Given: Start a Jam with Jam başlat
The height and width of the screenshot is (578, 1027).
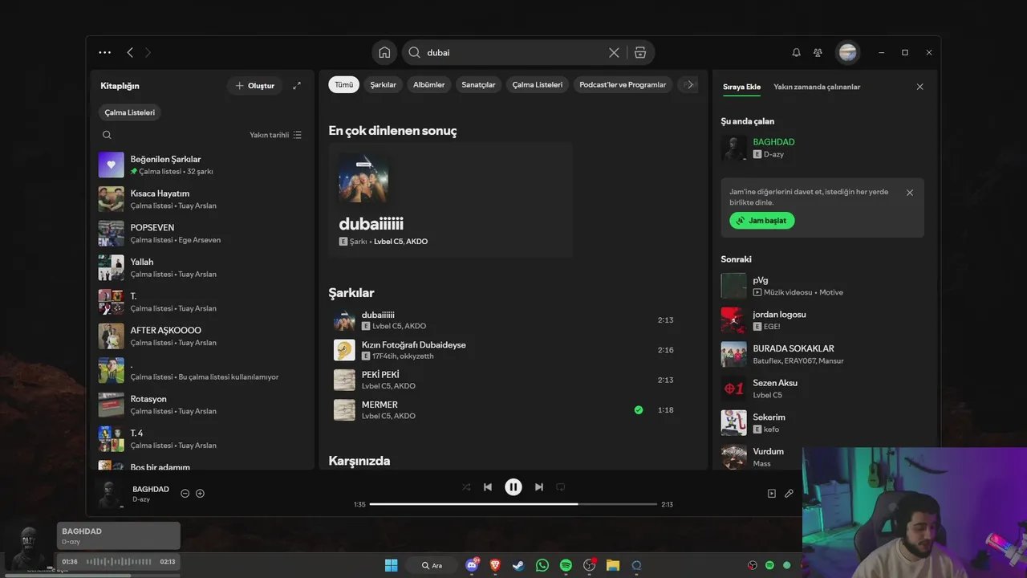Looking at the screenshot, I should tap(762, 220).
